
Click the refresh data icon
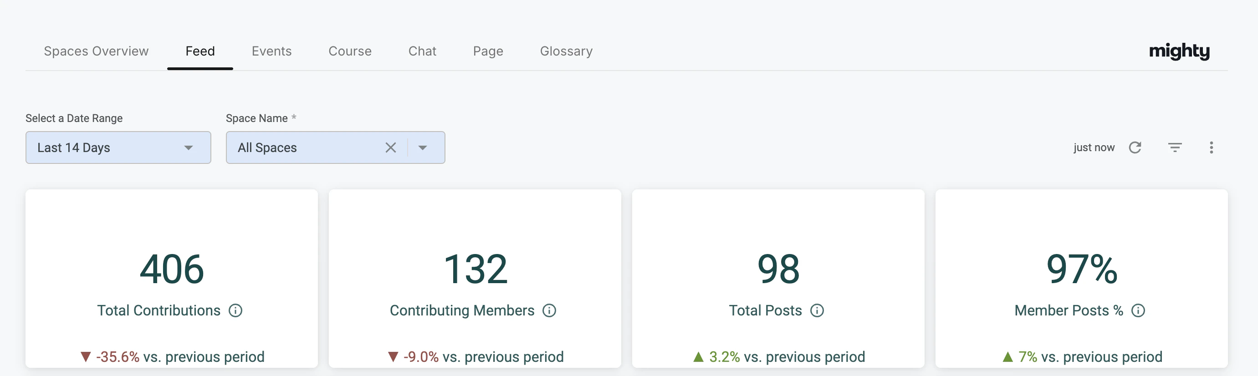click(1135, 147)
